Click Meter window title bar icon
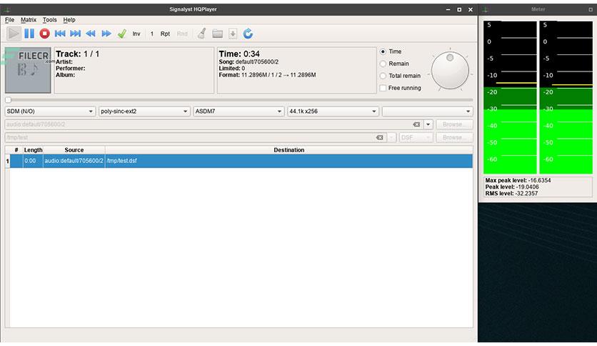This screenshot has width=597, height=346. (x=486, y=9)
